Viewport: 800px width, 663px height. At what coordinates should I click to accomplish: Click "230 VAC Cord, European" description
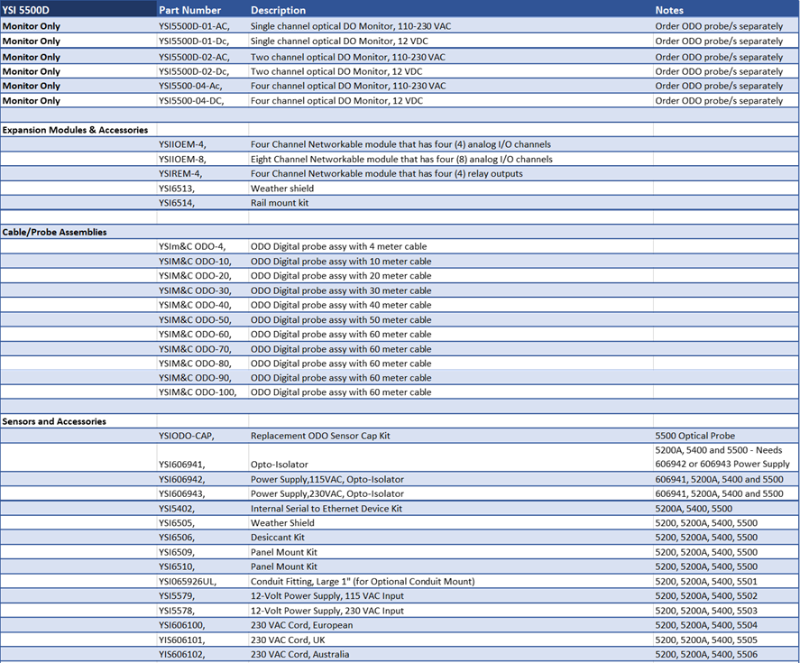coord(301,625)
